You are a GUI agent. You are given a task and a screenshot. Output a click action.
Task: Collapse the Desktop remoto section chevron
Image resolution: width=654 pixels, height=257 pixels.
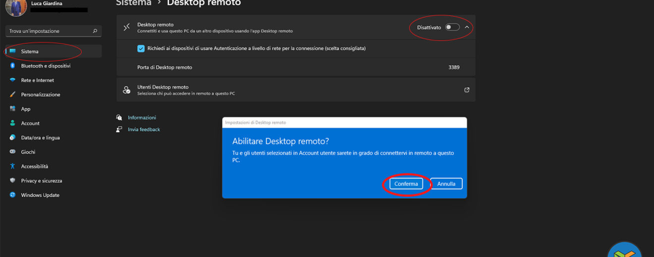[467, 27]
